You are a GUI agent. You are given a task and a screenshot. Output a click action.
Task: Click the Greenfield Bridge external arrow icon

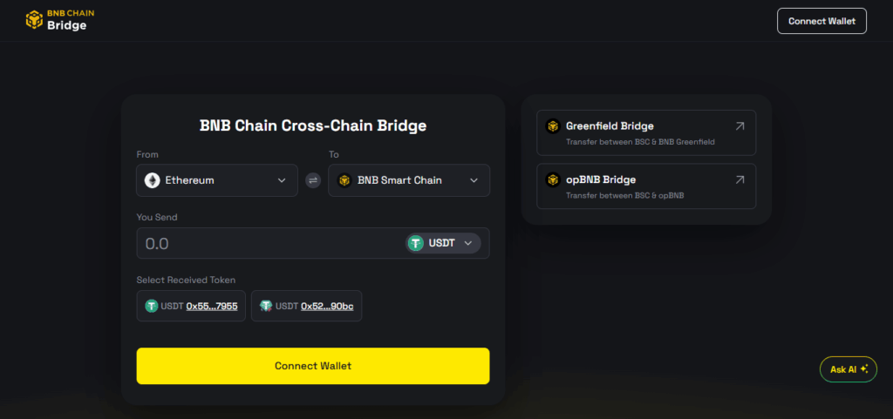coord(740,126)
